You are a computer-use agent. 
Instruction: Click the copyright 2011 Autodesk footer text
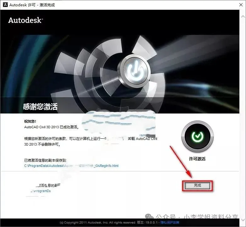tap(98, 223)
